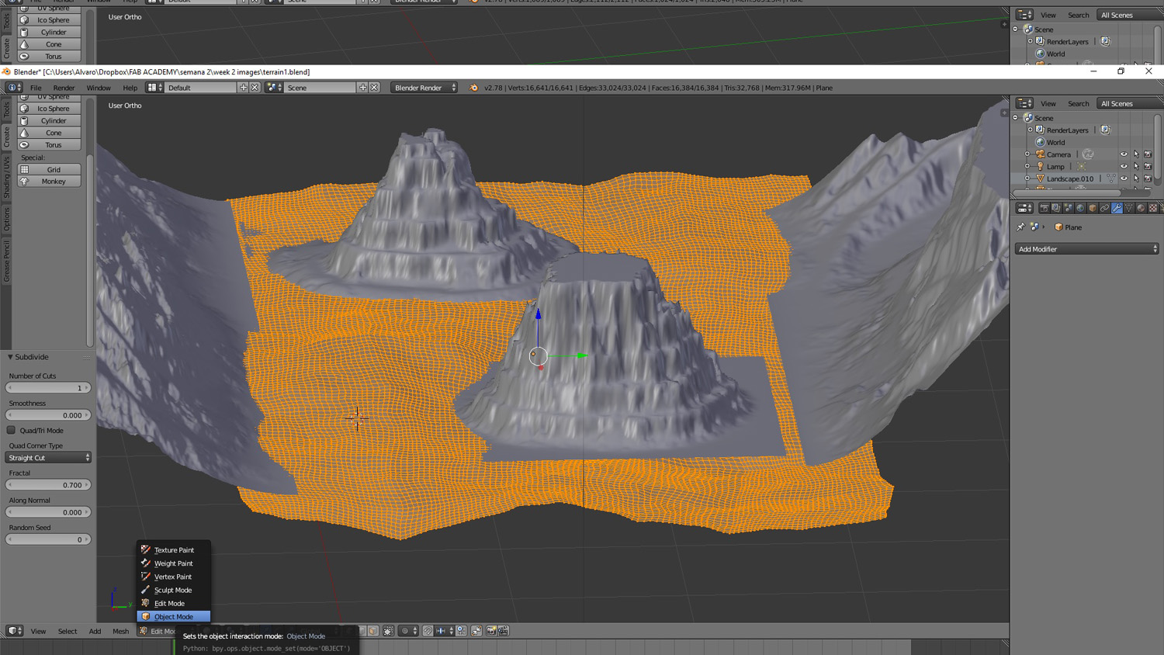Open the outliner Search menu
The height and width of the screenshot is (655, 1164).
click(x=1079, y=104)
